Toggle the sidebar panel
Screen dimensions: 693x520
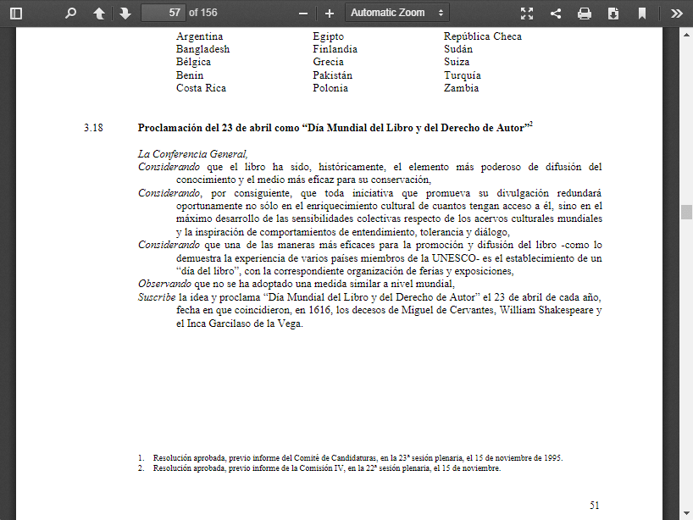[x=16, y=14]
